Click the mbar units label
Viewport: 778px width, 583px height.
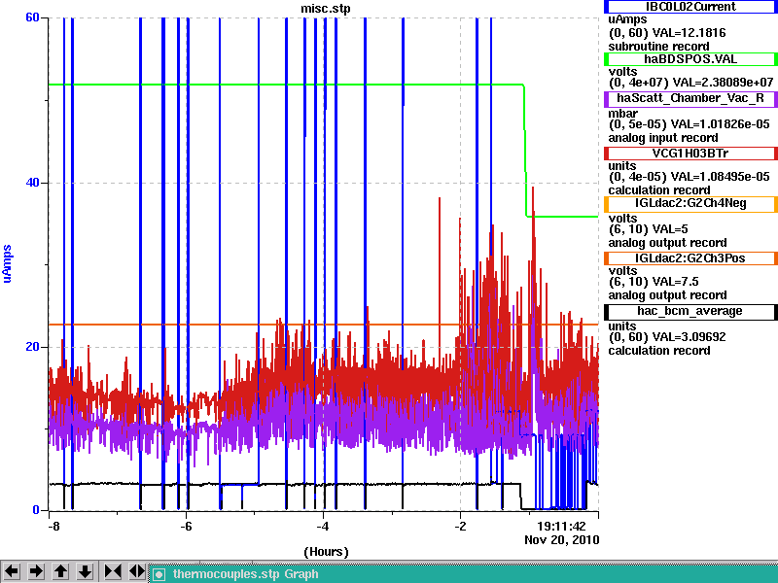click(x=622, y=114)
